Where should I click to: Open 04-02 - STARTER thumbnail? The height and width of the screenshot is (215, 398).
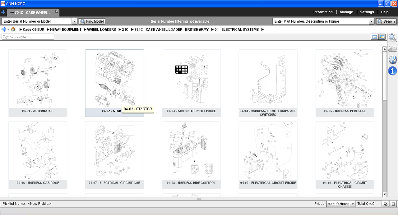pyautogui.click(x=114, y=83)
